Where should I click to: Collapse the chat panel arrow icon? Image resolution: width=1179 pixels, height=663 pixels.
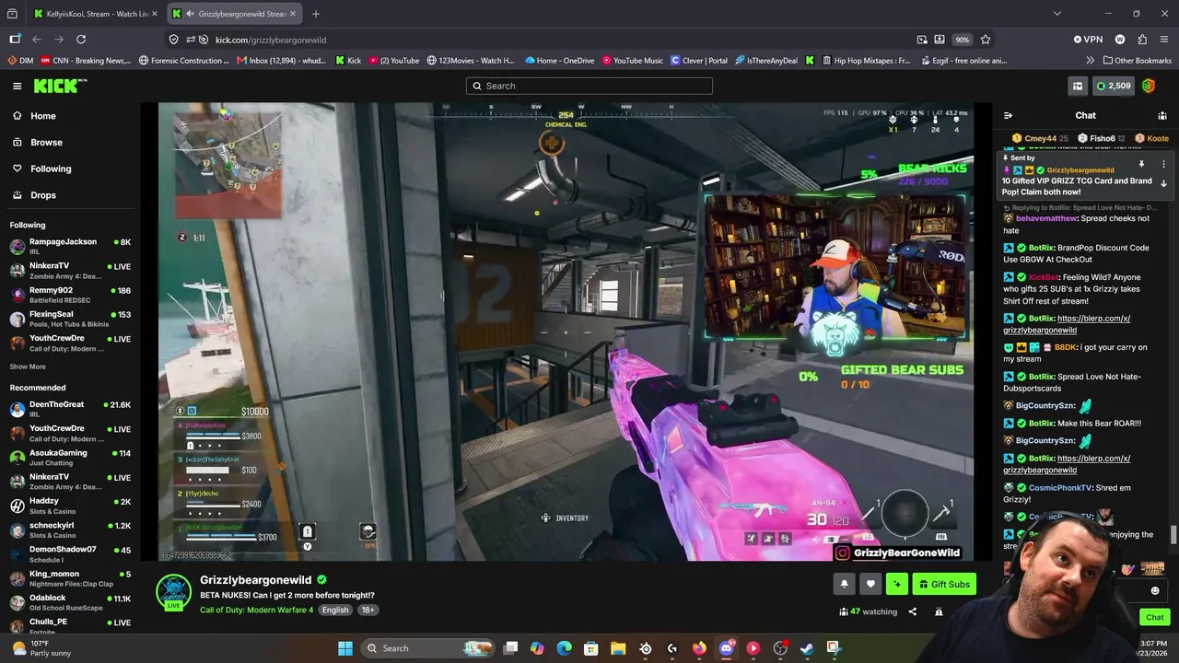click(x=1009, y=115)
